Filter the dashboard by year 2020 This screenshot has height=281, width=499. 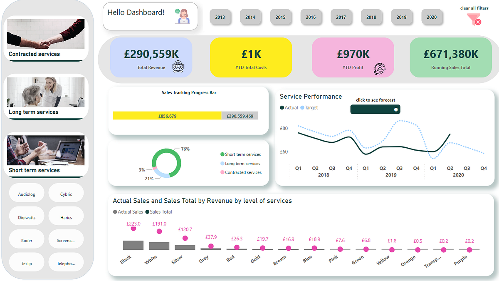(432, 17)
